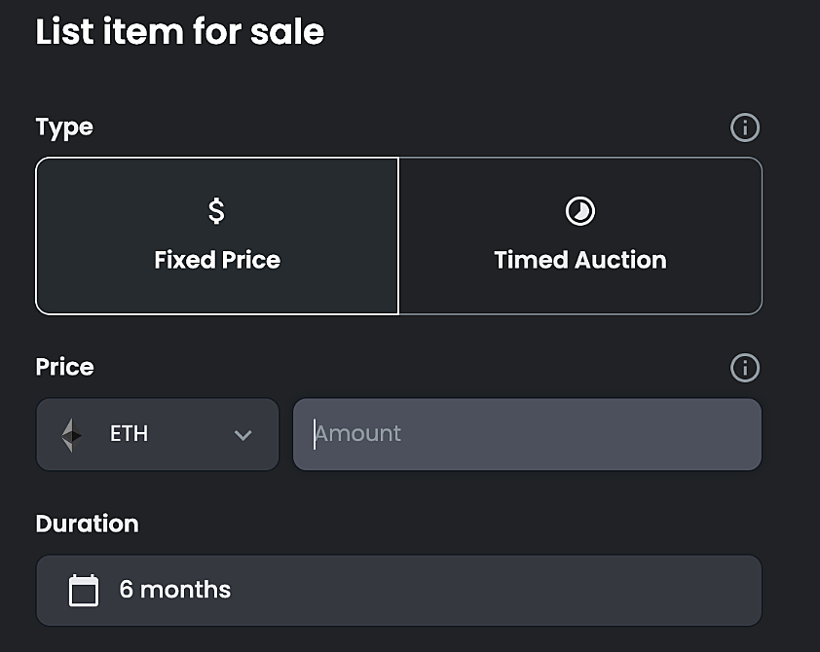The height and width of the screenshot is (652, 820).
Task: Click the dollar sign icon
Action: 216,211
